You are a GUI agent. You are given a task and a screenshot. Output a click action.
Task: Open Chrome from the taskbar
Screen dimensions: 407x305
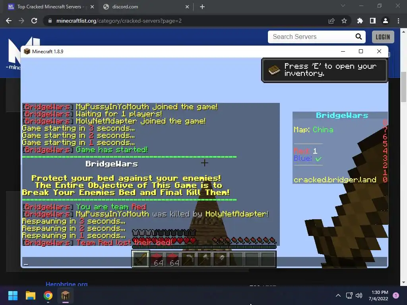[x=48, y=295]
